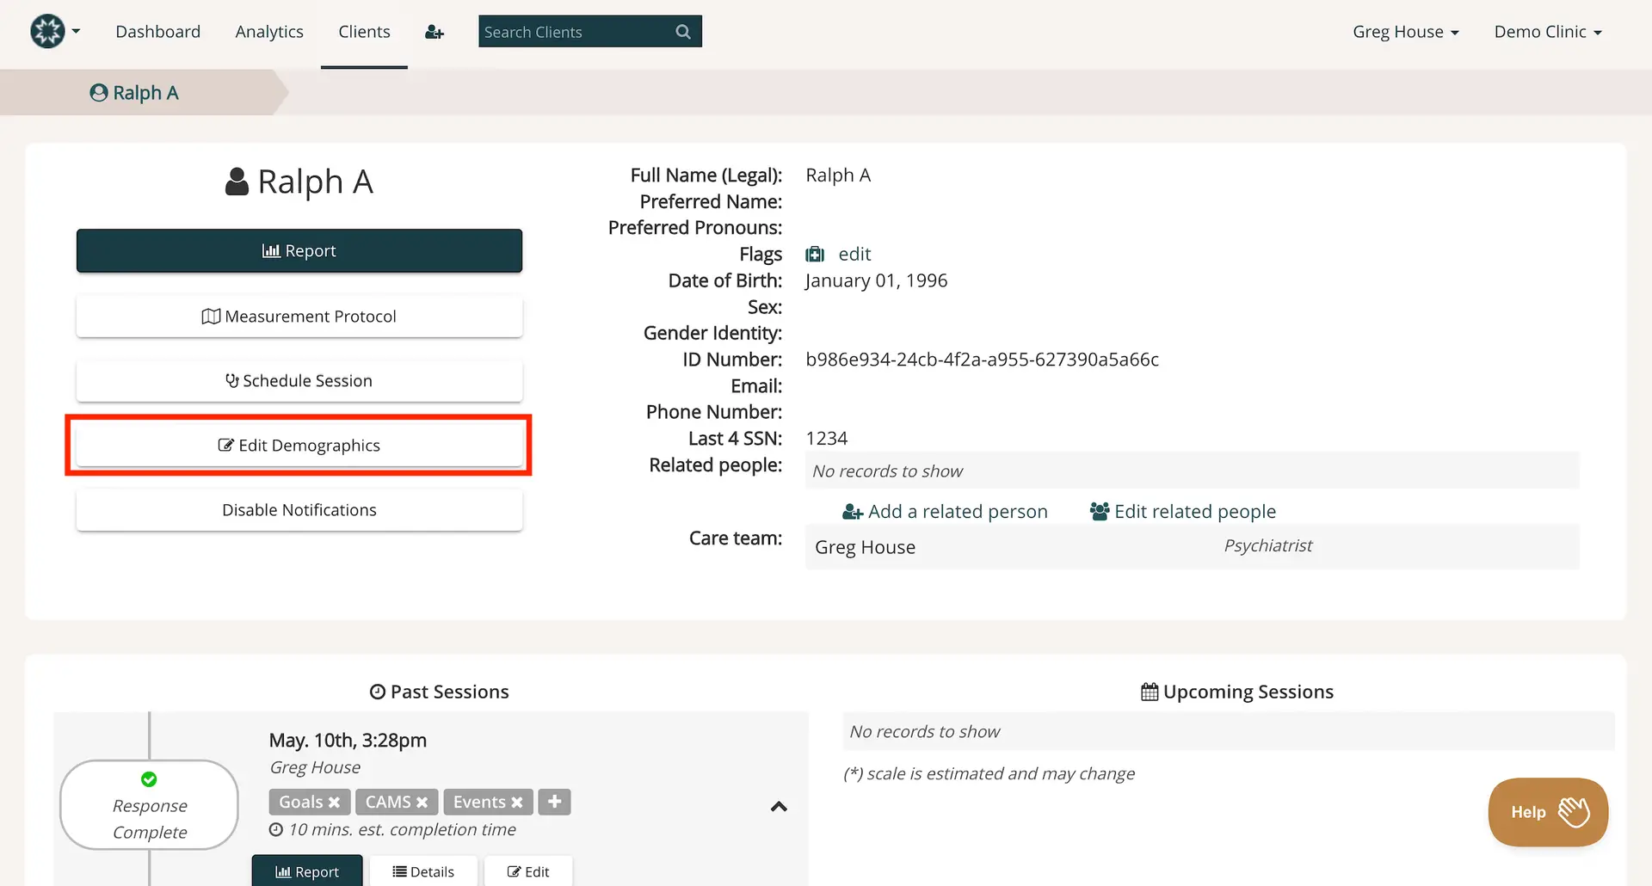Viewport: 1652px width, 886px height.
Task: Click the Edit Demographics button
Action: 299,445
